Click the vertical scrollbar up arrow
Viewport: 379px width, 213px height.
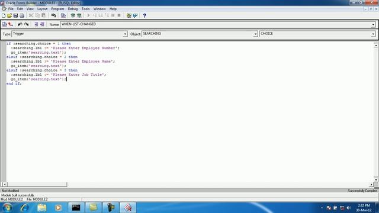click(x=376, y=45)
